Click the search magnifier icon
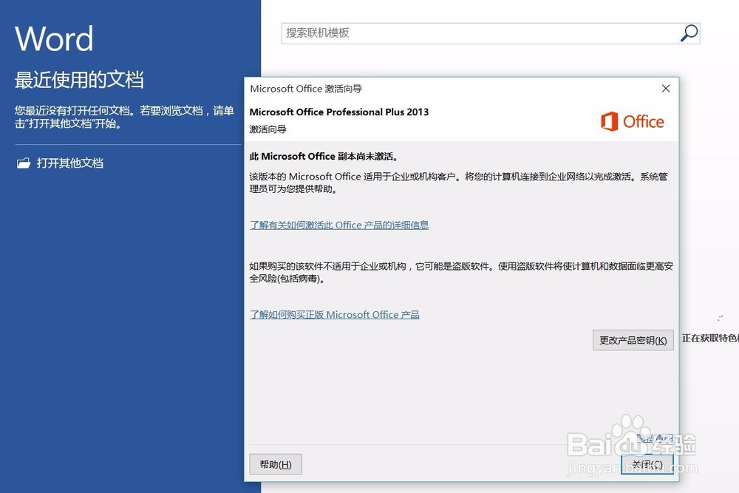The height and width of the screenshot is (493, 739). (x=689, y=33)
